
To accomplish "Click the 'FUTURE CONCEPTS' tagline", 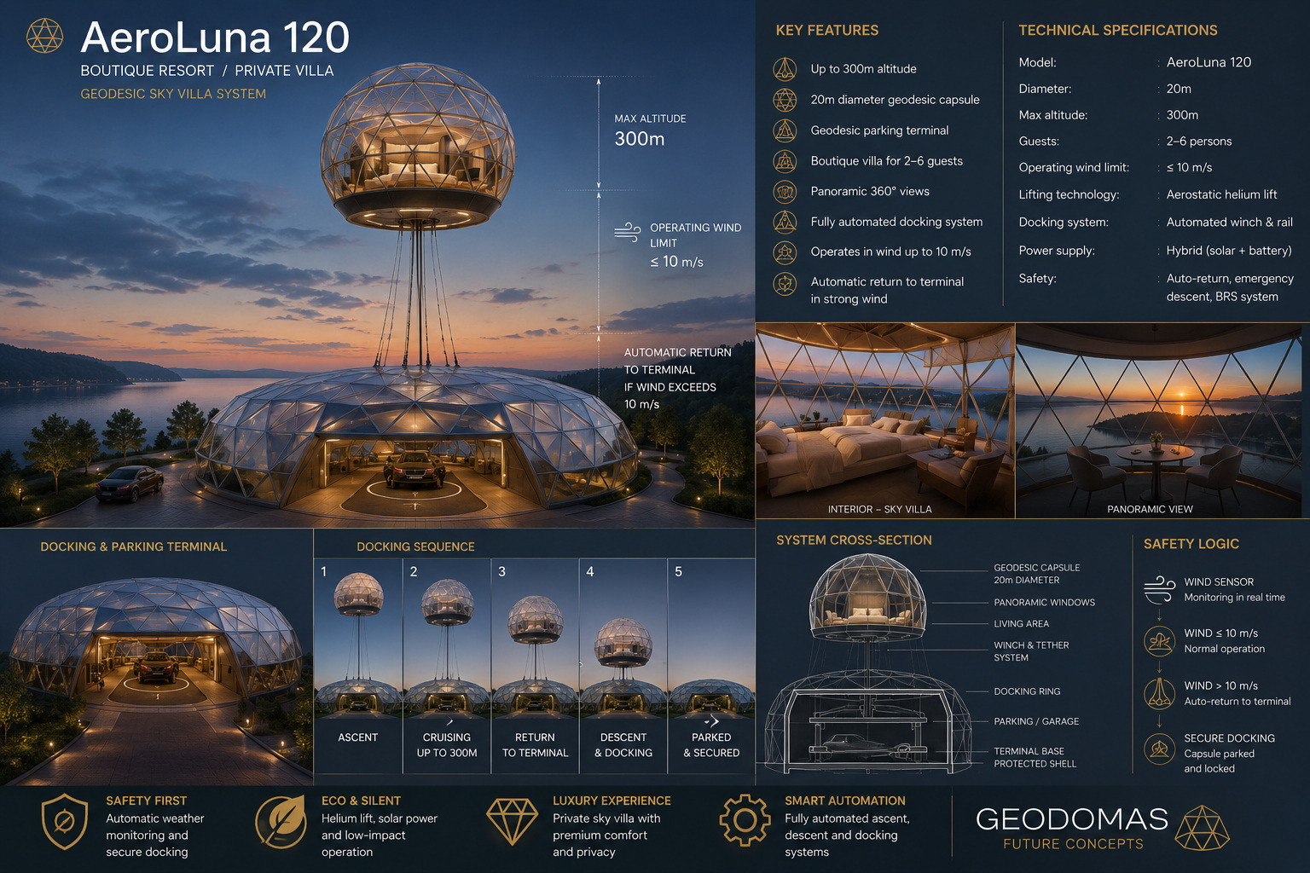I will tap(1073, 844).
